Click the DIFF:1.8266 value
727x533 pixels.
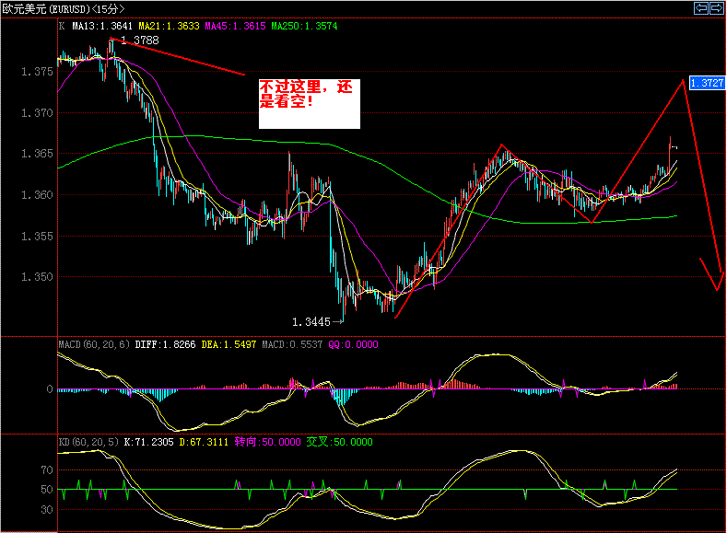165,344
